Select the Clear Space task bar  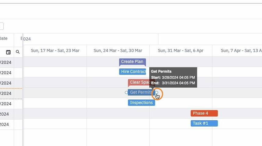139,82
